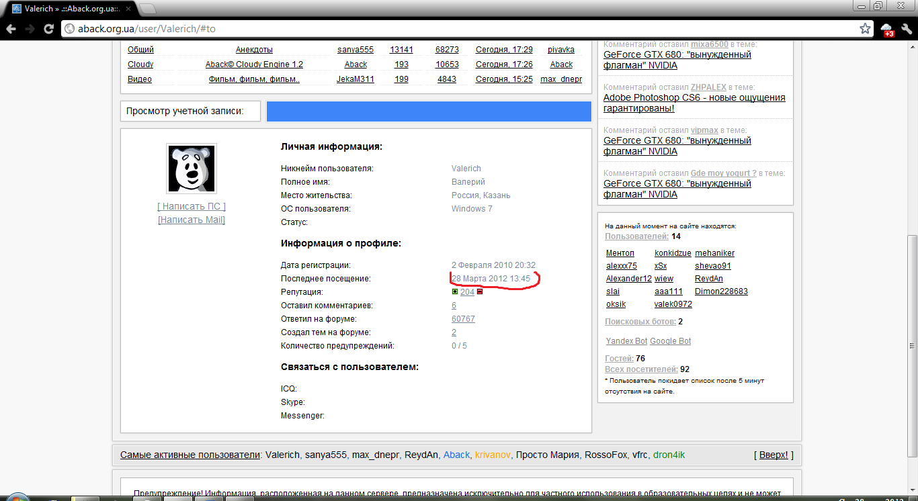The image size is (918, 501).
Task: Open commenter mixa6500's profile link
Action: (x=710, y=44)
